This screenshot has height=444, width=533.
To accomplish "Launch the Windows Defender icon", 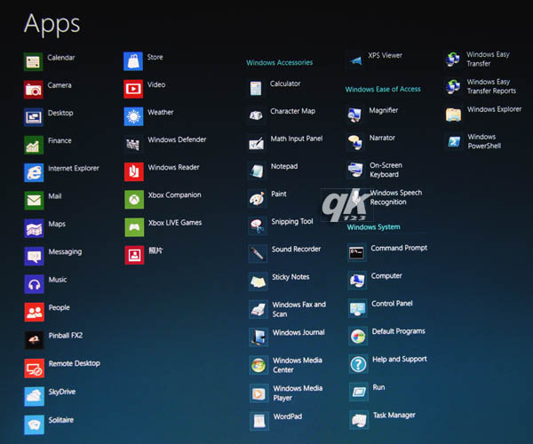I will [133, 145].
